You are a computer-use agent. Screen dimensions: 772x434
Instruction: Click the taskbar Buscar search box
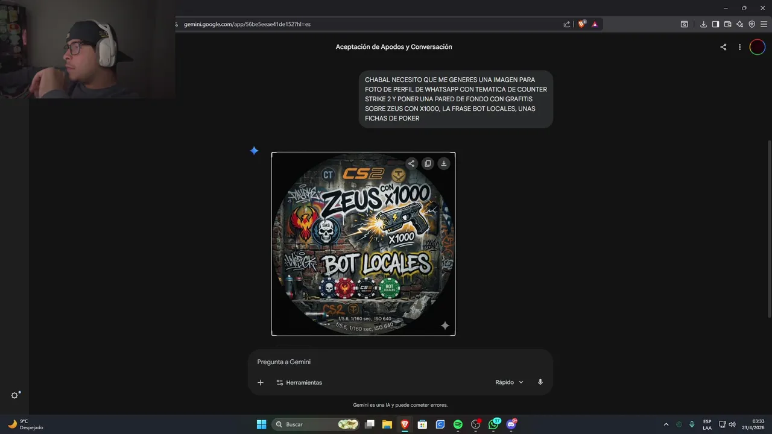click(316, 424)
